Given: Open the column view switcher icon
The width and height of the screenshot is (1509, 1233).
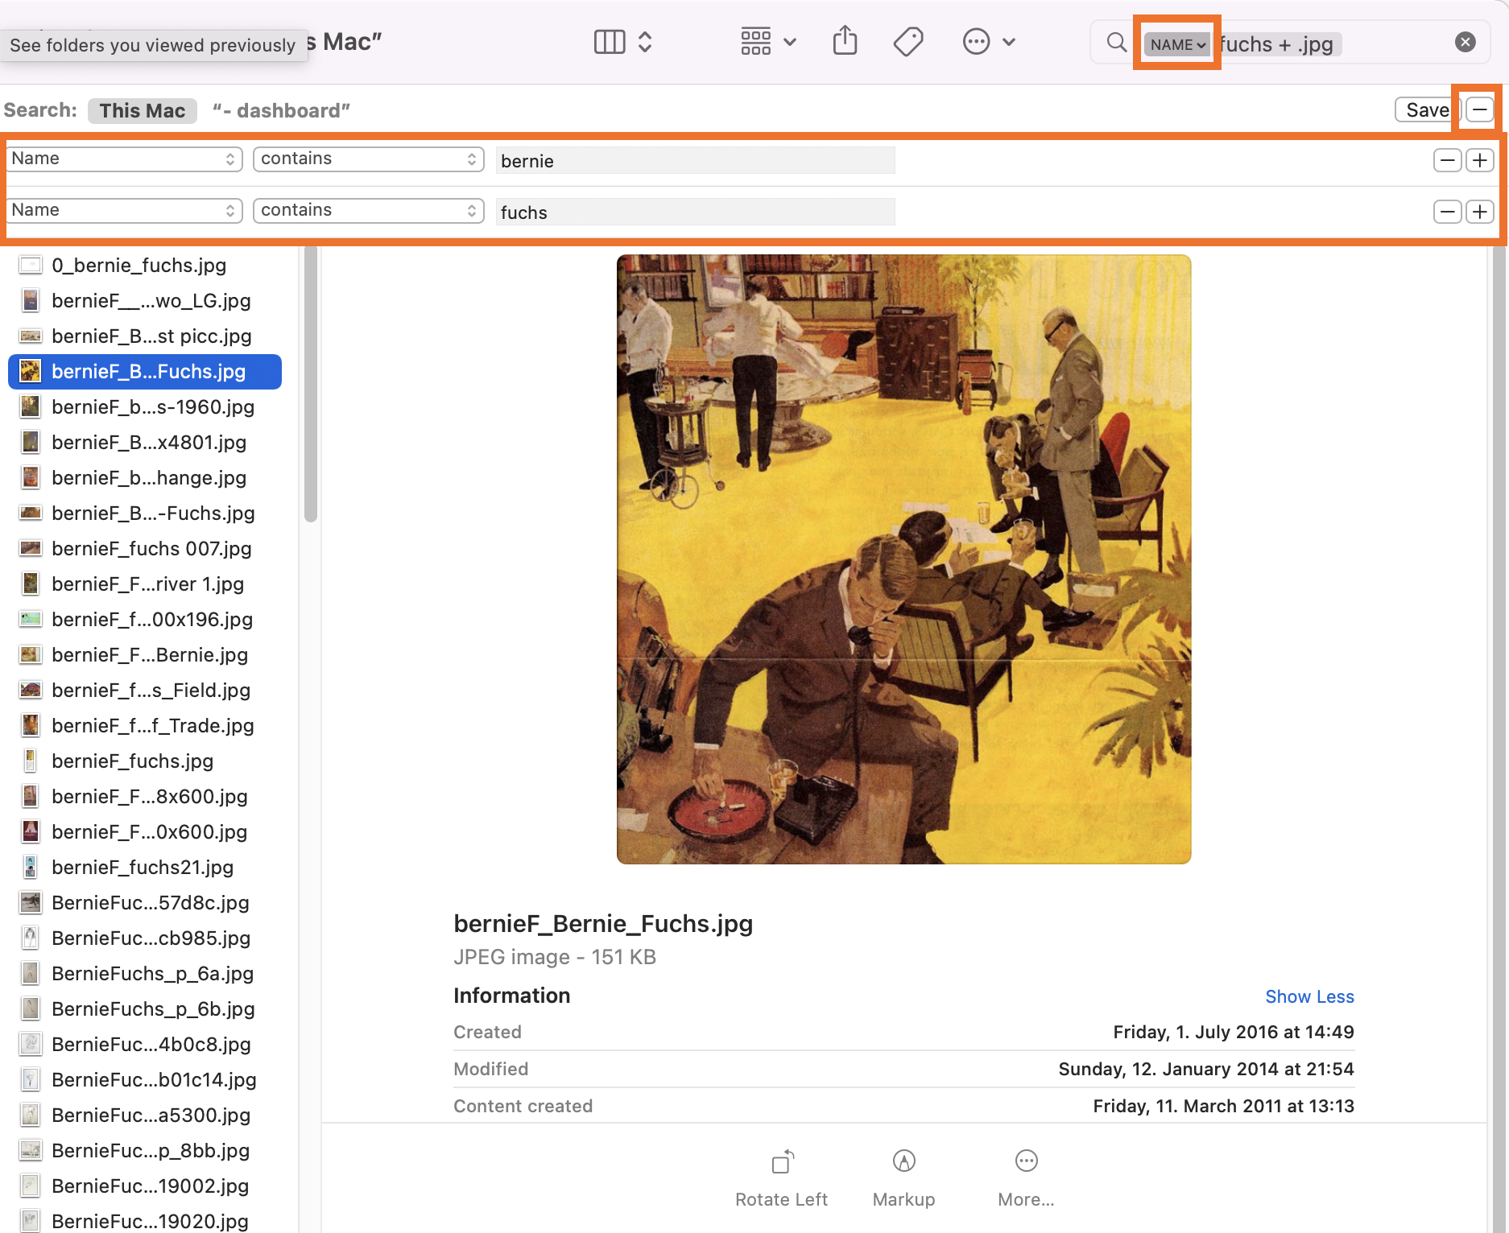Looking at the screenshot, I should pyautogui.click(x=622, y=42).
